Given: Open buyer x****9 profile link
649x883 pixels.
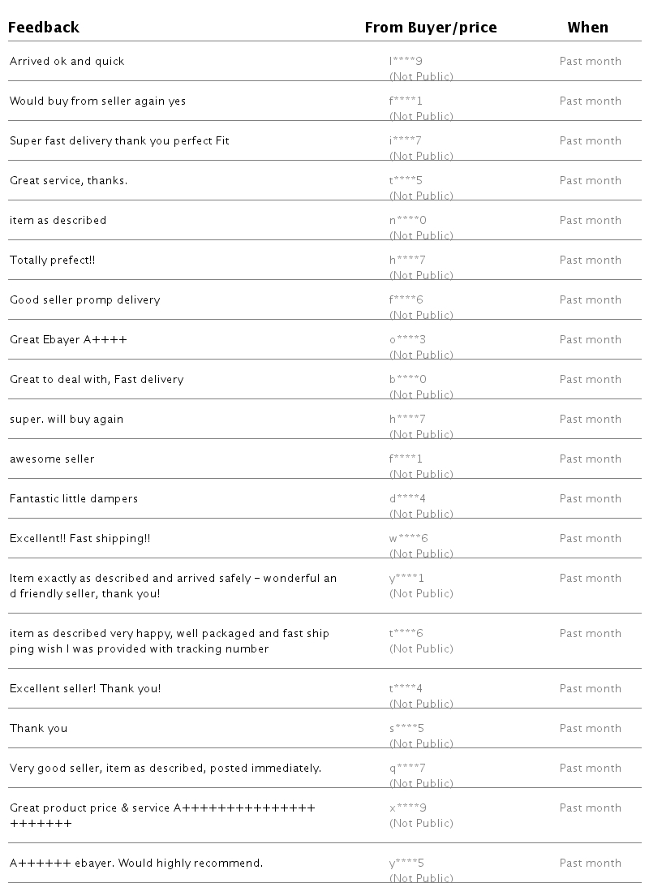Looking at the screenshot, I should tap(407, 808).
